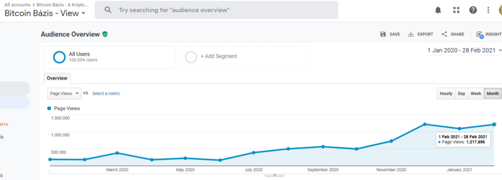Open the notifications bell
Viewport: 502px width, 180px height.
[x=438, y=10]
